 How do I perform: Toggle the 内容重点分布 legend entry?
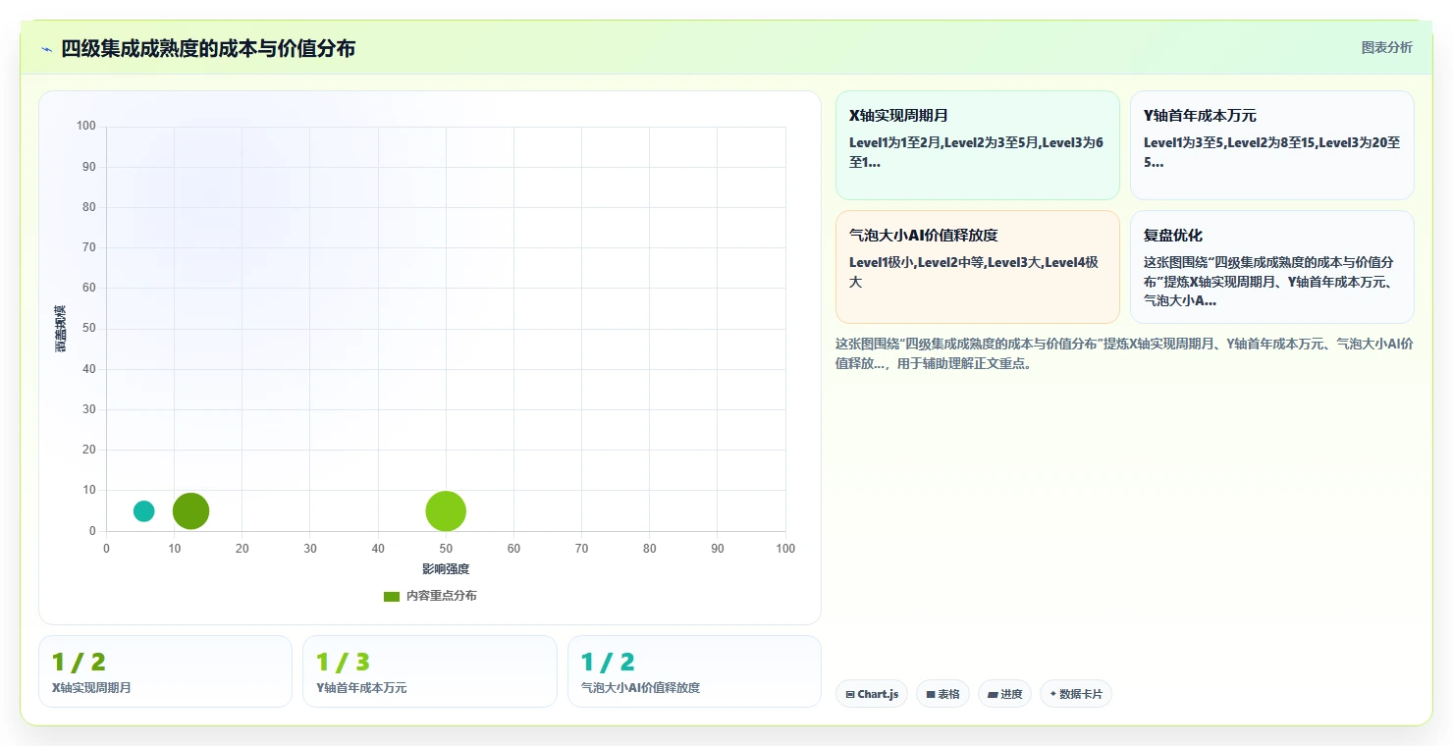coord(430,596)
